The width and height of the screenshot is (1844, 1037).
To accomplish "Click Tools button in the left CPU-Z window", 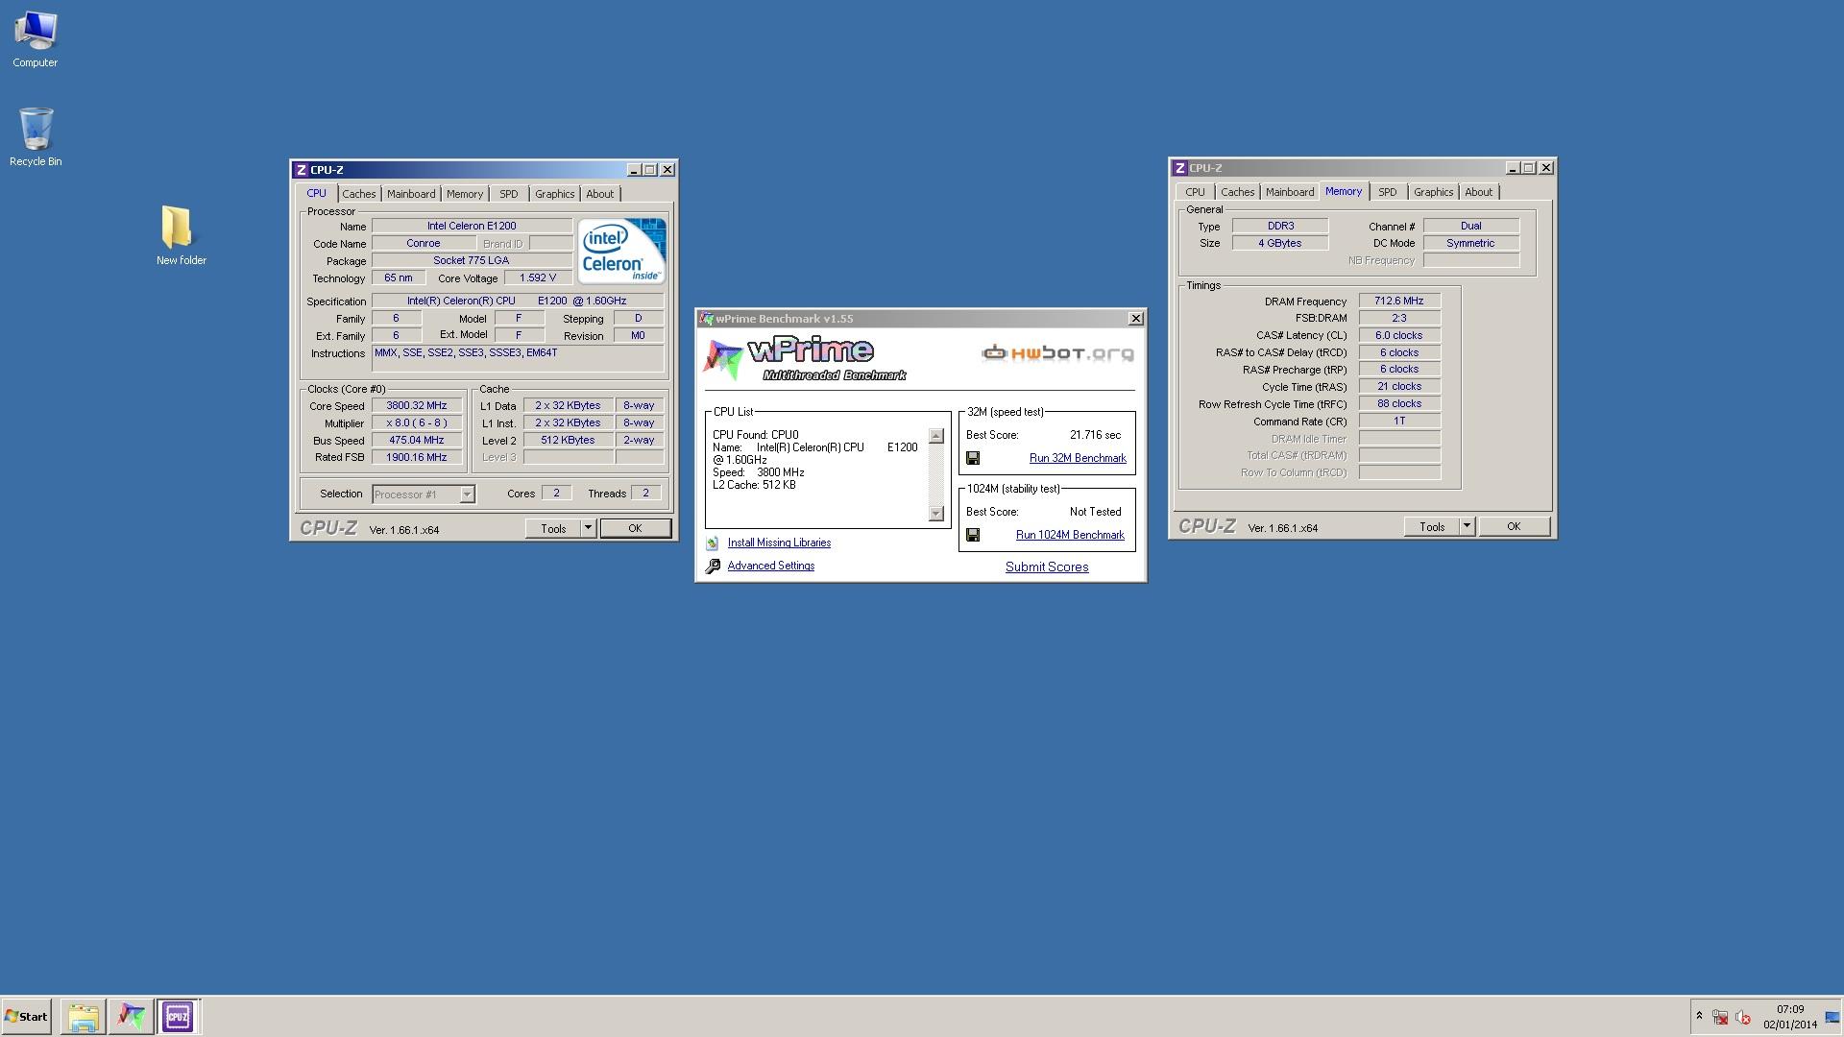I will 553,529.
